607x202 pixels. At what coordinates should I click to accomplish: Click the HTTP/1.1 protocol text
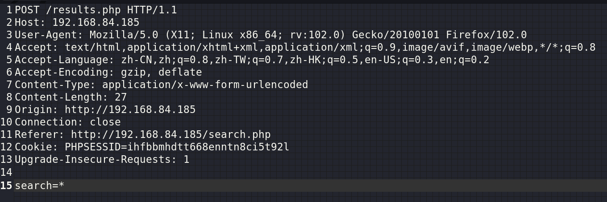pyautogui.click(x=152, y=10)
